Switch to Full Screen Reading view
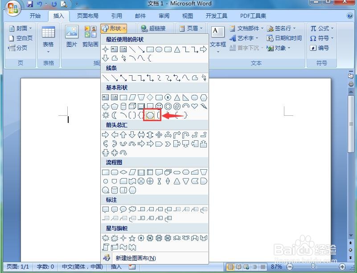 [239, 267]
